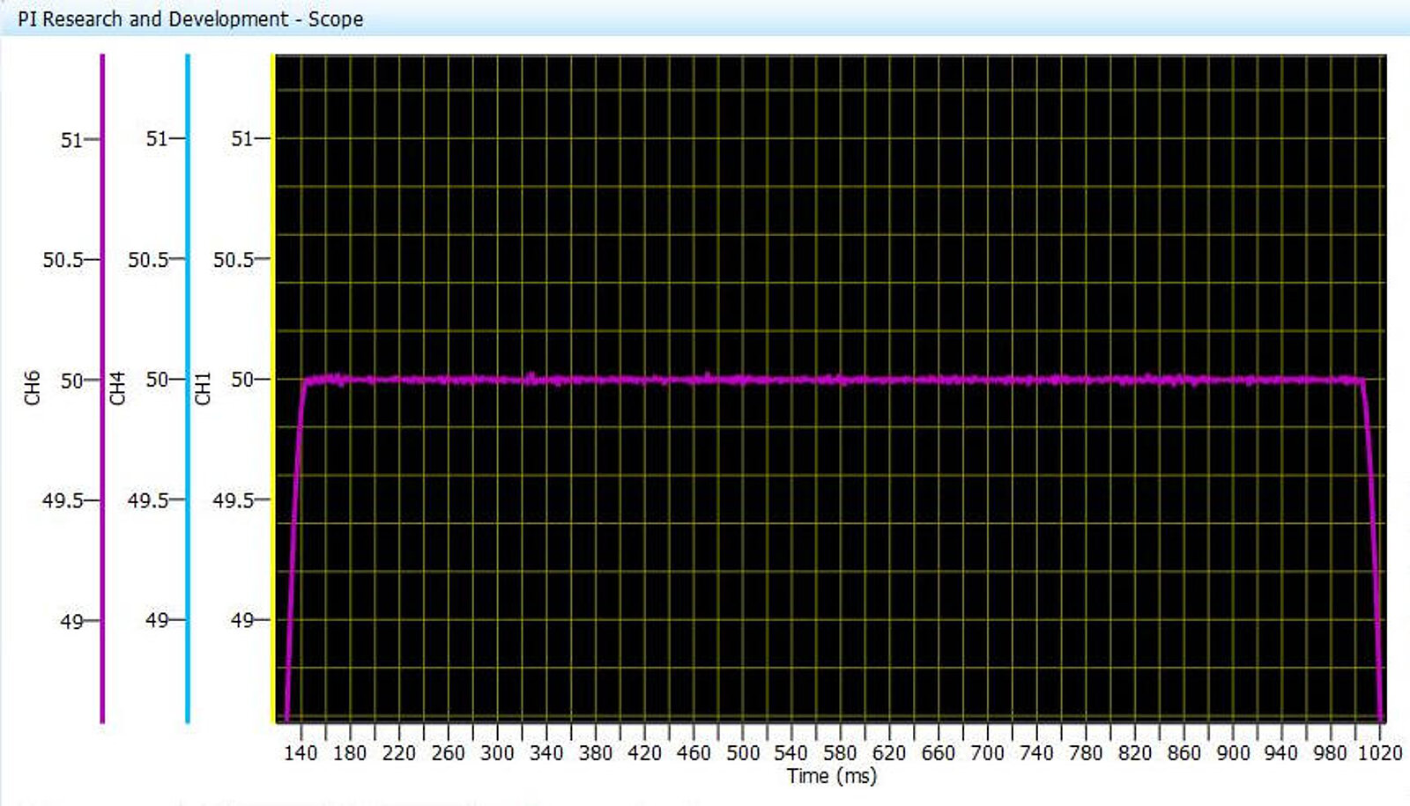The height and width of the screenshot is (806, 1410).
Task: Click the CH6 axis label
Action: (x=32, y=388)
